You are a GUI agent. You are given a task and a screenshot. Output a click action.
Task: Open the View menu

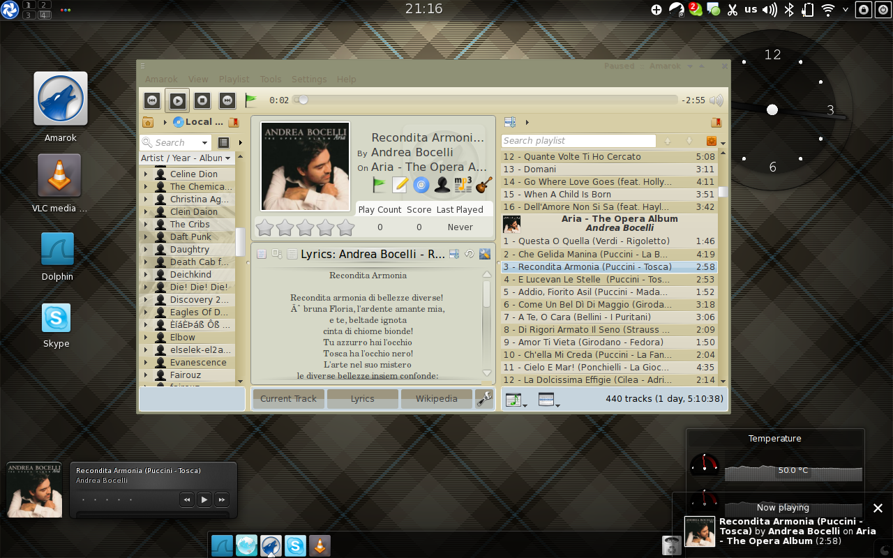[198, 80]
